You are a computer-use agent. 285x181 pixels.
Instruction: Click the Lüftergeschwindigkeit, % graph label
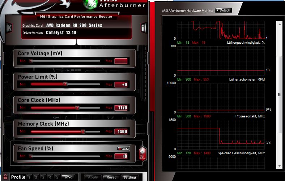pyautogui.click(x=246, y=43)
